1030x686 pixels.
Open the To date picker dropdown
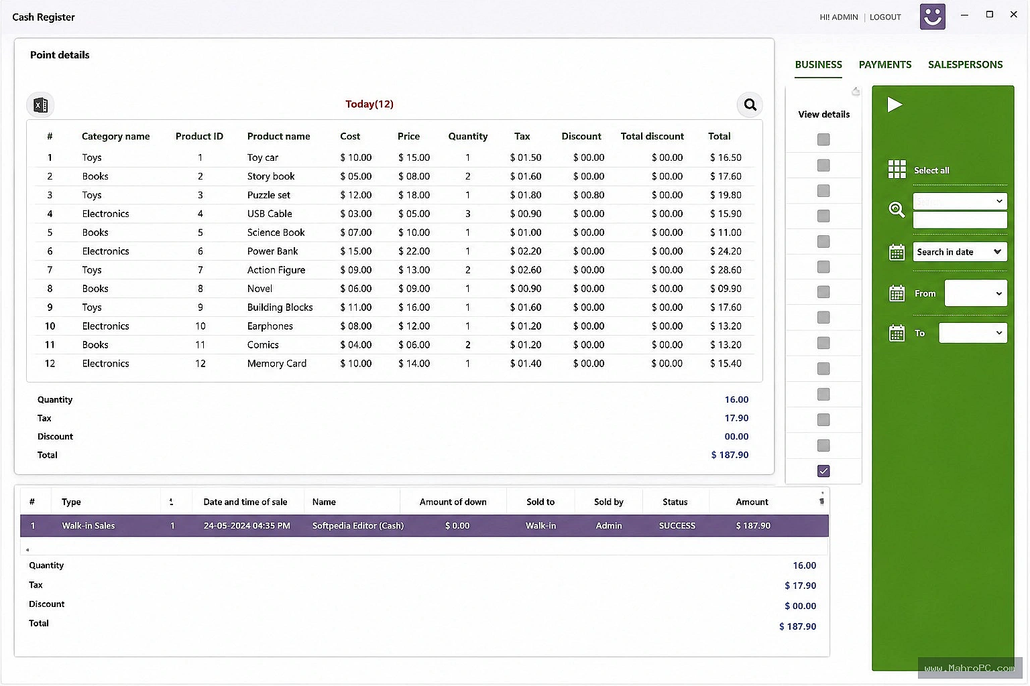pyautogui.click(x=973, y=333)
